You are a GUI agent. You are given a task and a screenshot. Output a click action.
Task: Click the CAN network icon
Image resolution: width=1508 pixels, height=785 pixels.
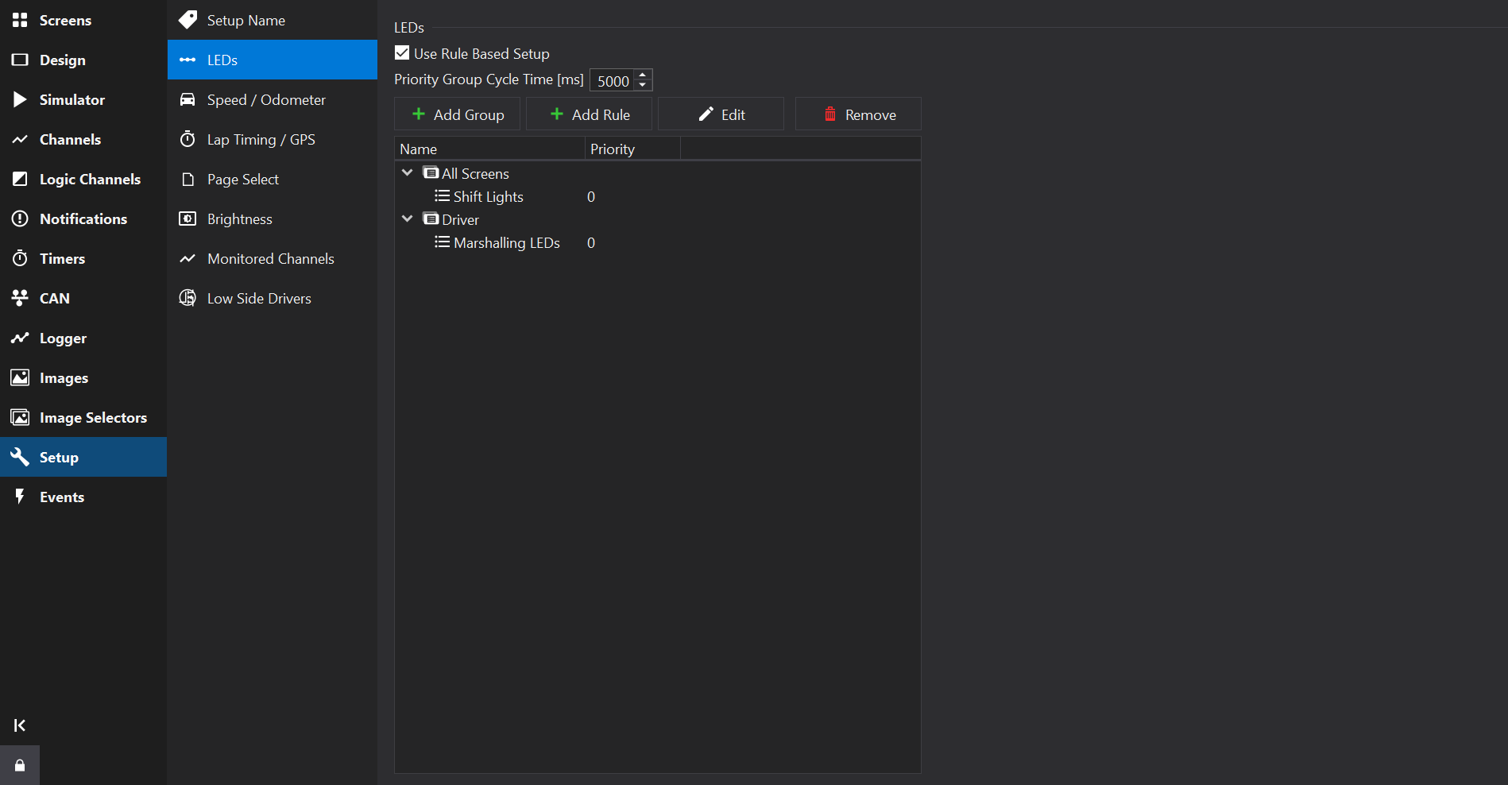point(20,298)
